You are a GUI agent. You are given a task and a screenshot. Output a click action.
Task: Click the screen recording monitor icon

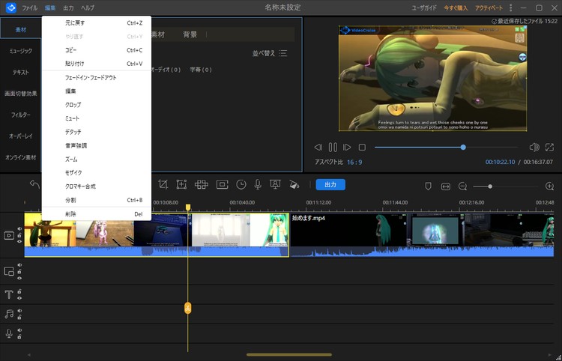[x=275, y=184]
